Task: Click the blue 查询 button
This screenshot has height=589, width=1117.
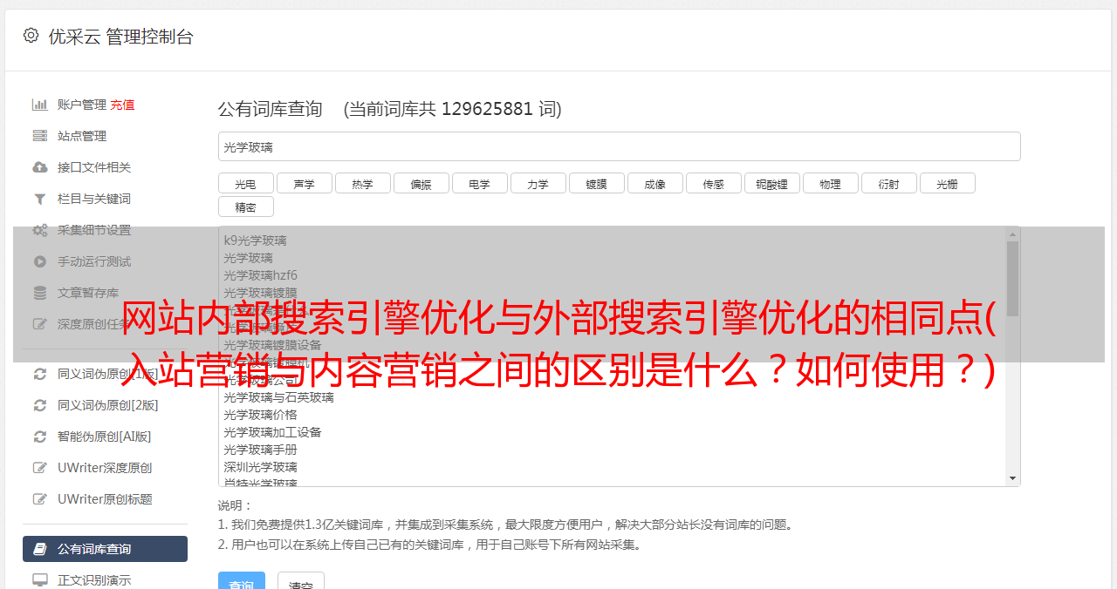Action: click(241, 582)
